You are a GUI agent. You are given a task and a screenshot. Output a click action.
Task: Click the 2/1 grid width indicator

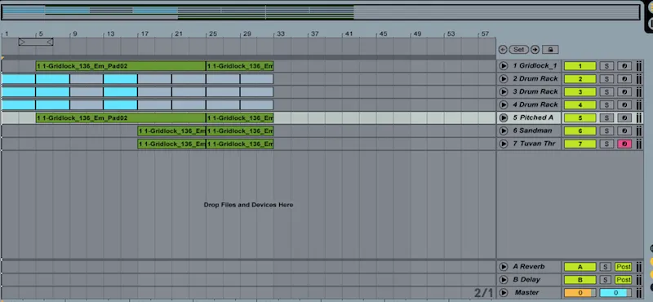[483, 293]
